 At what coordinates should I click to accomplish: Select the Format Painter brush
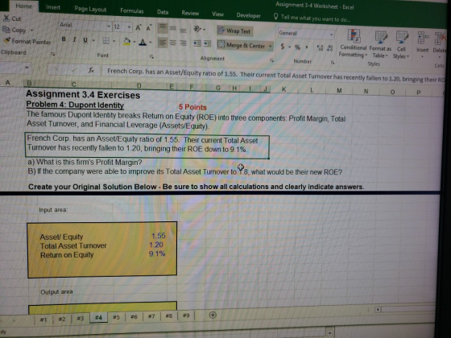coord(7,40)
